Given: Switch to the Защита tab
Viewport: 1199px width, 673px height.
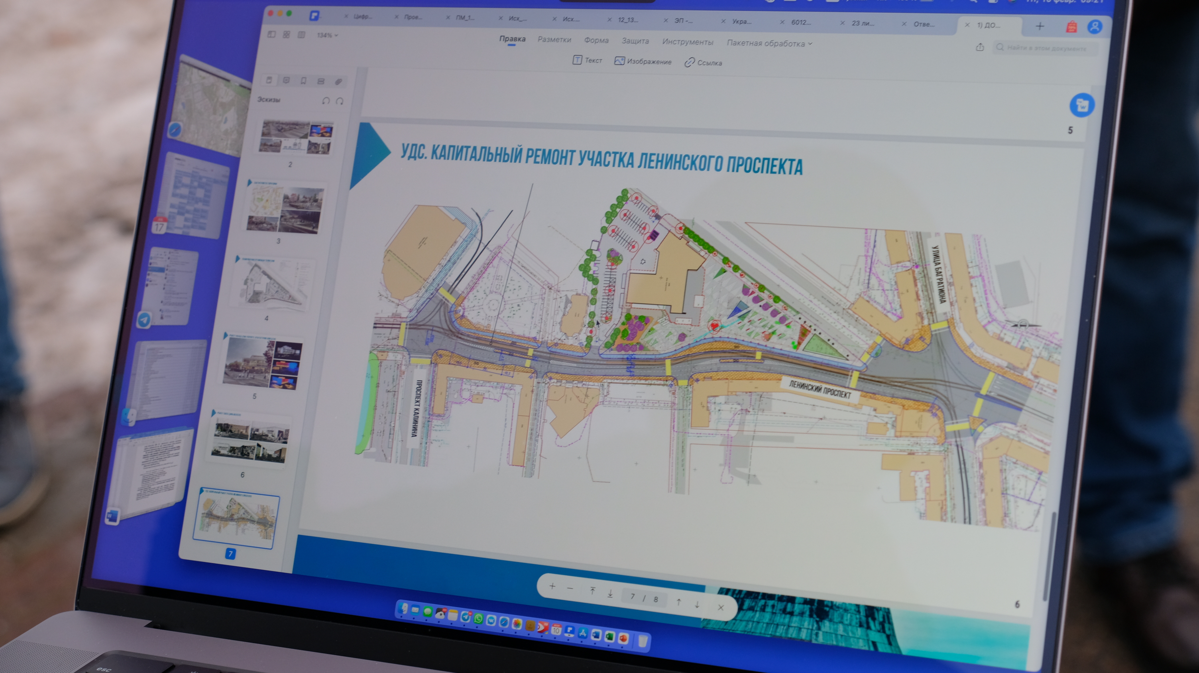Looking at the screenshot, I should pos(635,41).
